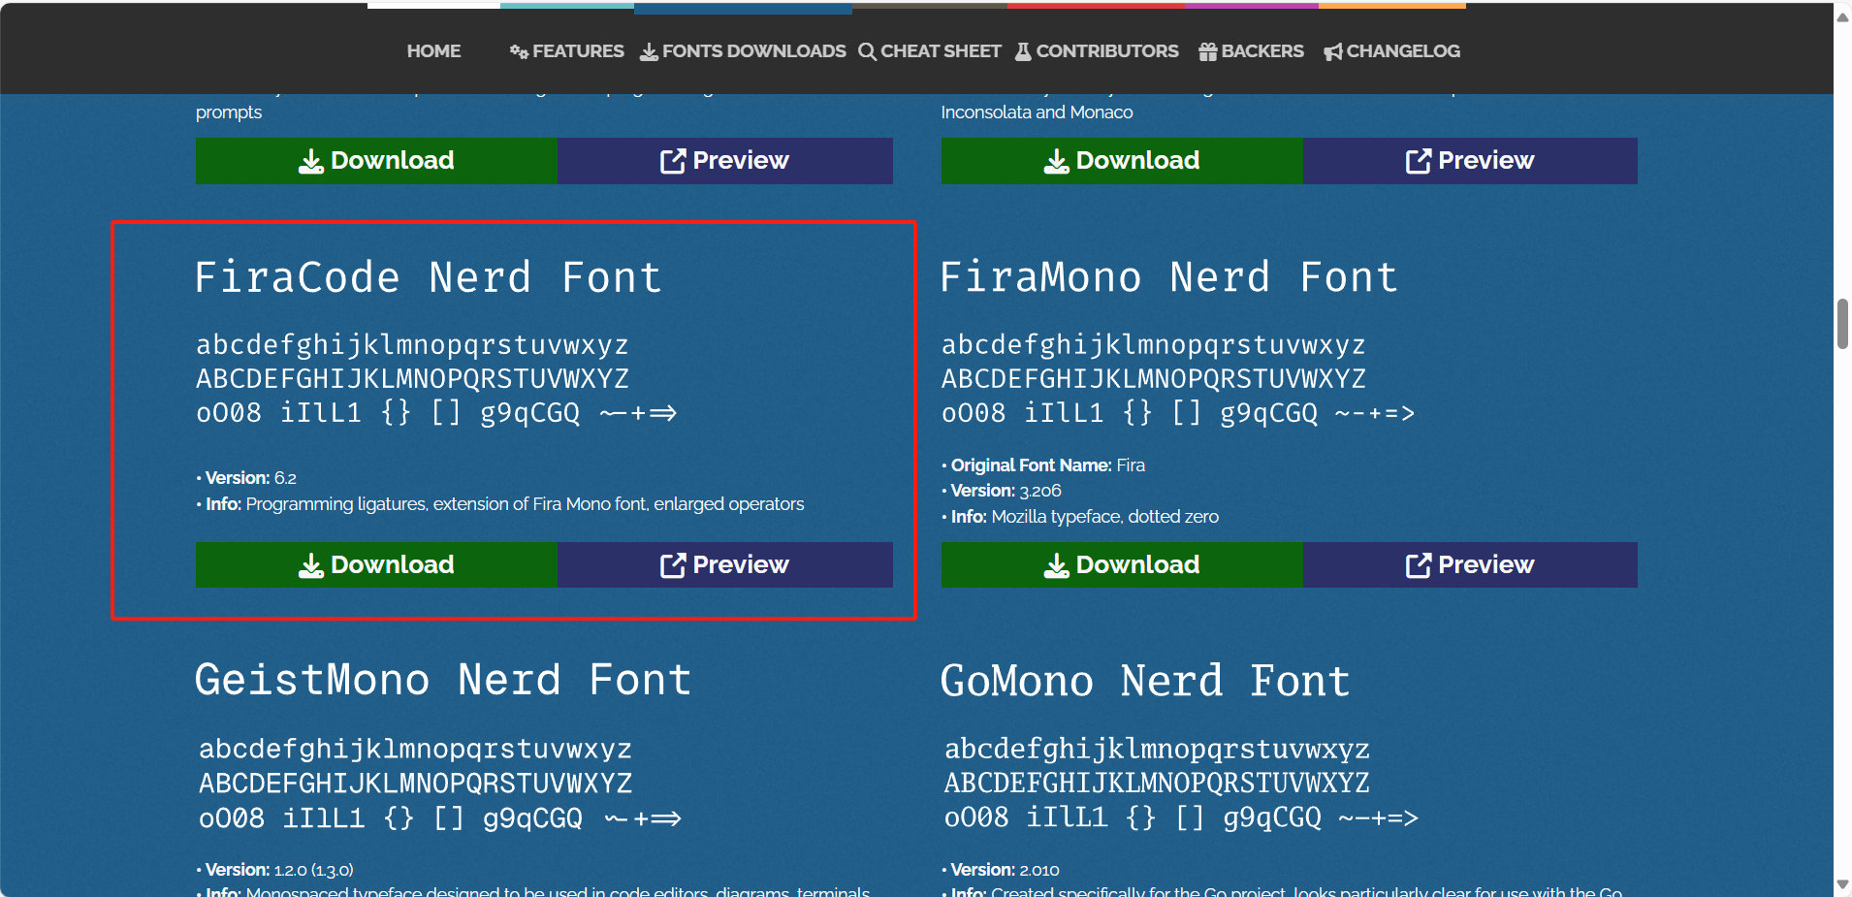The height and width of the screenshot is (897, 1852).
Task: Click FiraMono's "o0O8 iIlL1" symbols sample line
Action: 1178,413
